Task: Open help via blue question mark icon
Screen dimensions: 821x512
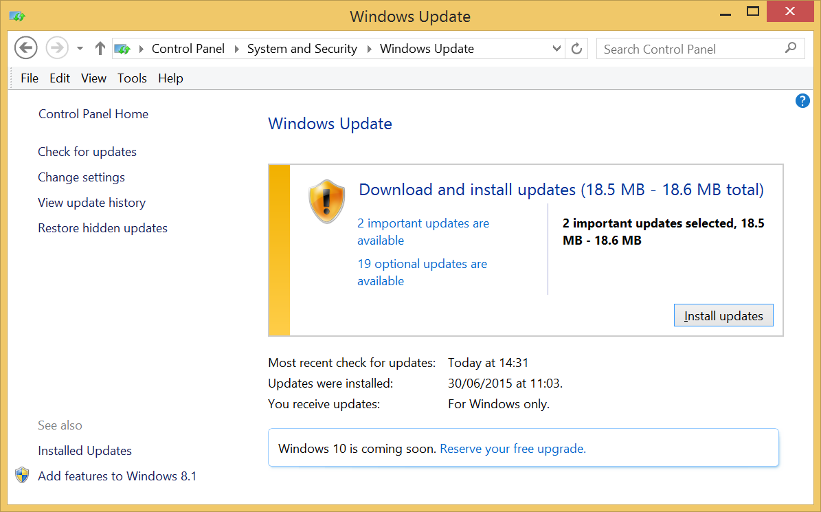Action: pyautogui.click(x=802, y=100)
